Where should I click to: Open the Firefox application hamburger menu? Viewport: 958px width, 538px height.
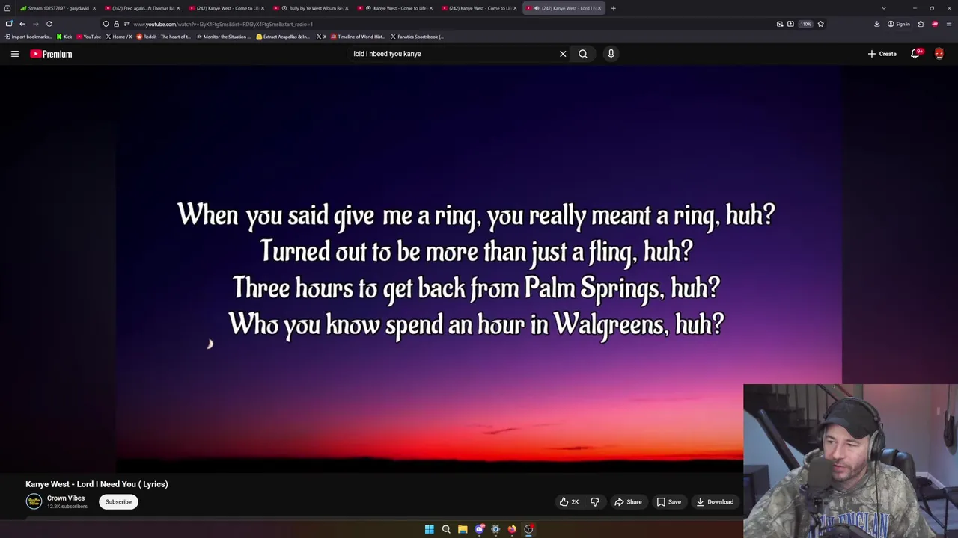[x=949, y=24]
